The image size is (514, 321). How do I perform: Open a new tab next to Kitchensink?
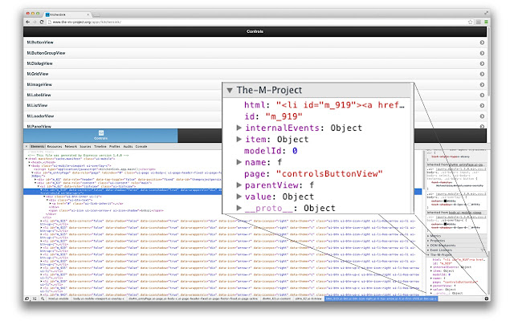pos(96,15)
